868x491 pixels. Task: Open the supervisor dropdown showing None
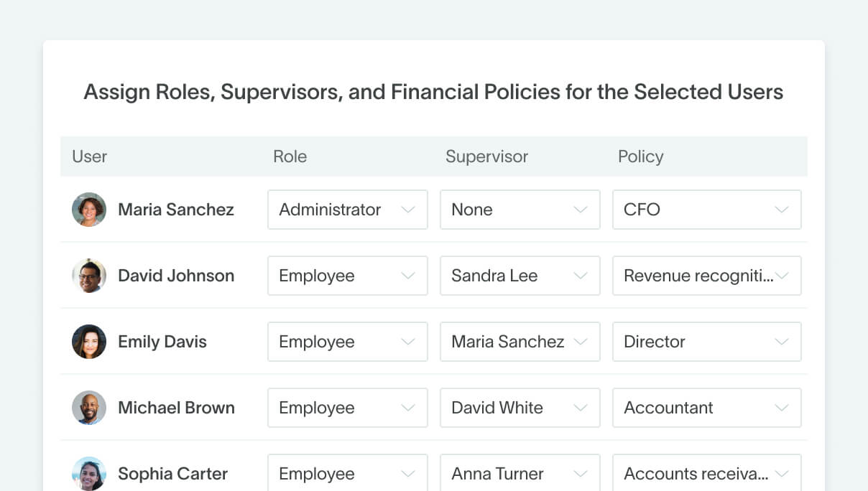520,210
